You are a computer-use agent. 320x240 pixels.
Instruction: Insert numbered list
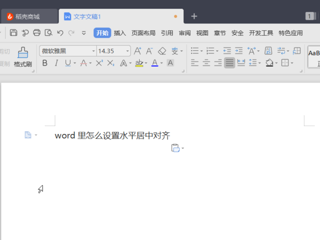210,51
